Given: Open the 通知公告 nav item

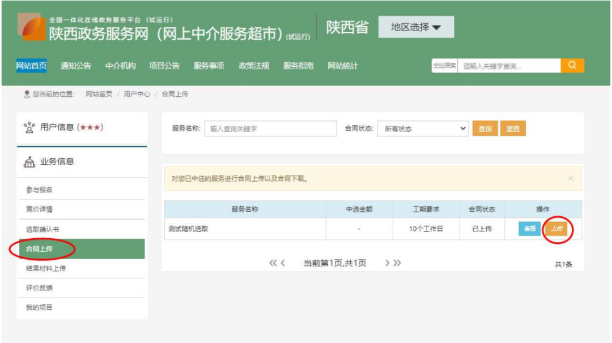Looking at the screenshot, I should (x=76, y=66).
